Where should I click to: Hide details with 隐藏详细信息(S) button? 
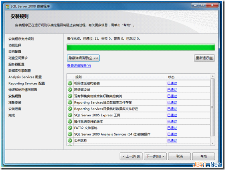(83, 58)
